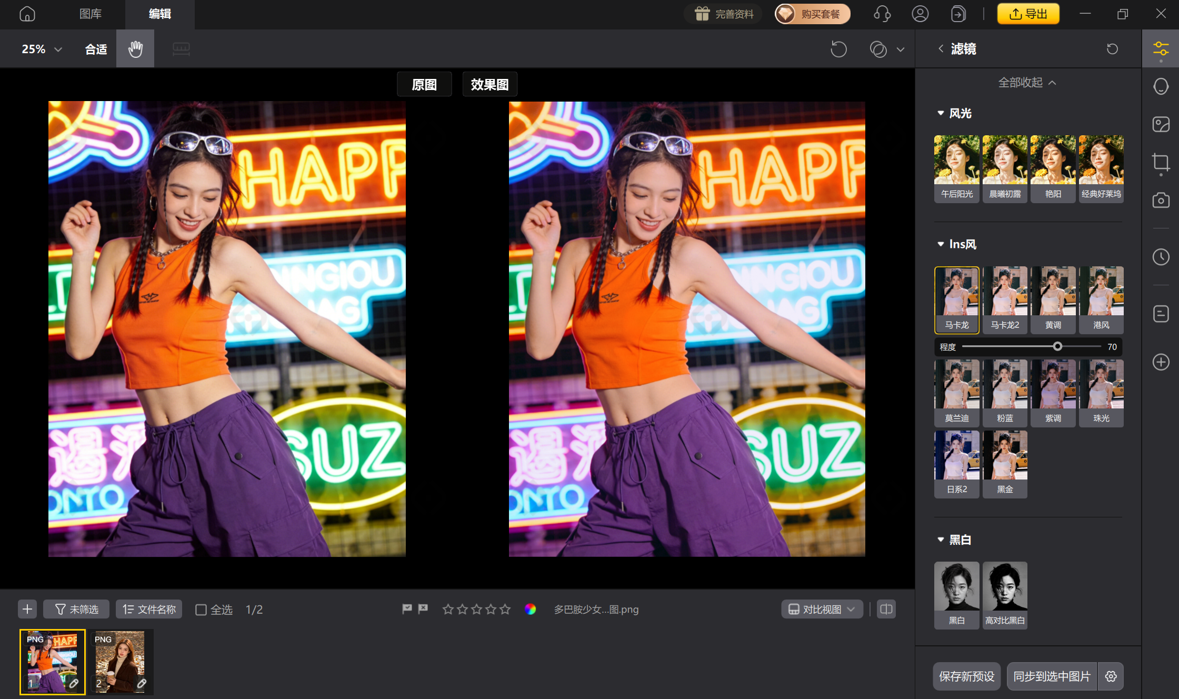Viewport: 1179px width, 699px height.
Task: Click the 保存新预设 button
Action: [966, 676]
